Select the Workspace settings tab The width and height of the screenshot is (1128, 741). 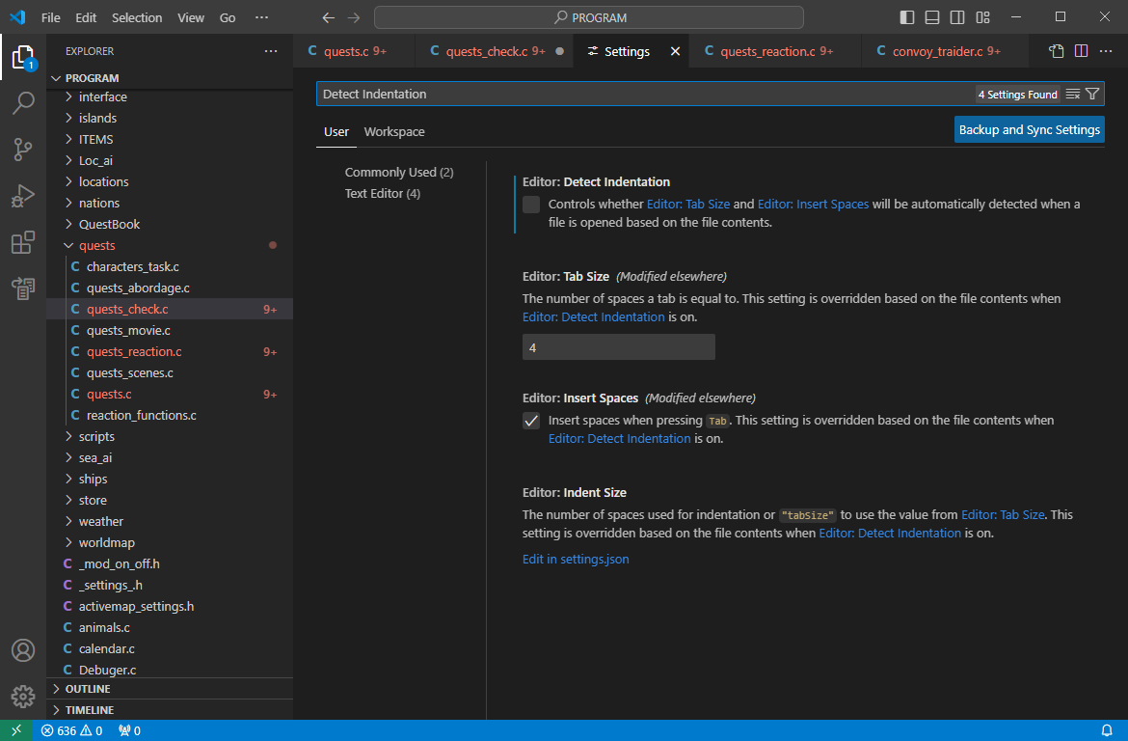click(x=394, y=132)
